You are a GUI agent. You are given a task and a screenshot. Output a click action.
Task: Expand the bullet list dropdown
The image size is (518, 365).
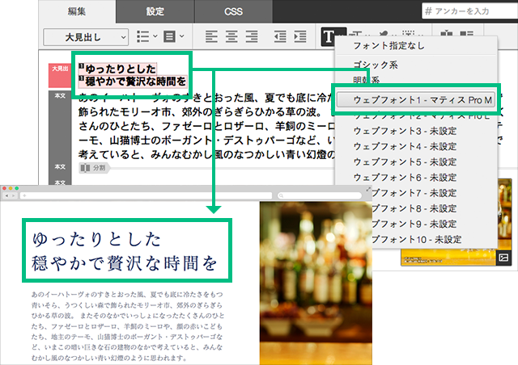(146, 37)
